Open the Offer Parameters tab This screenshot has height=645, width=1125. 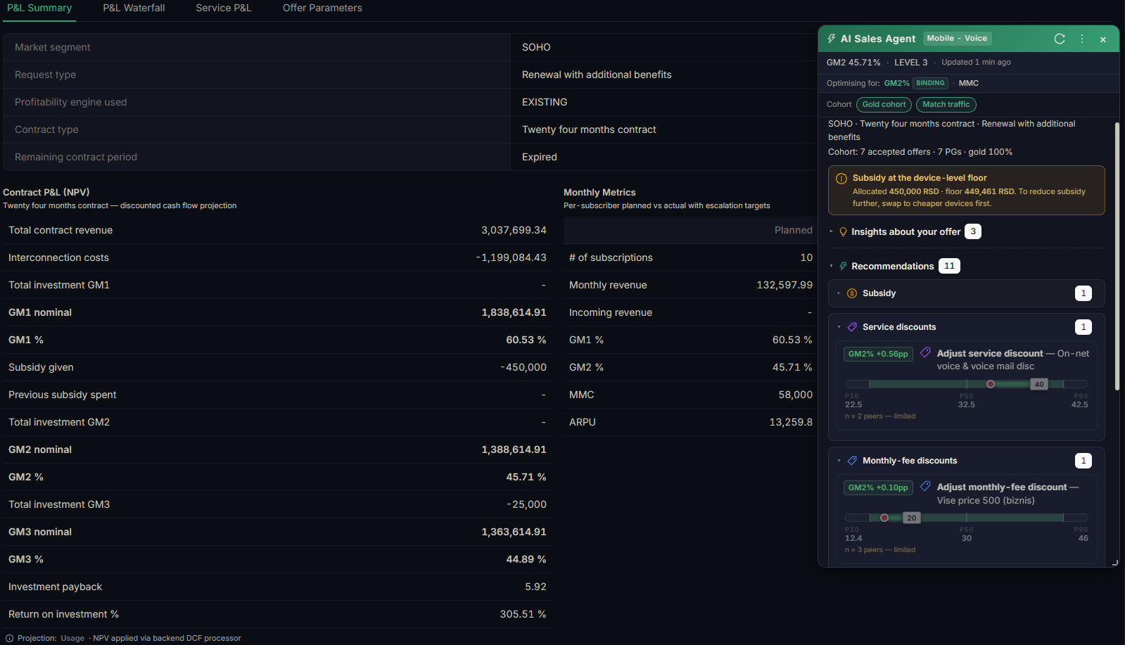pyautogui.click(x=322, y=8)
